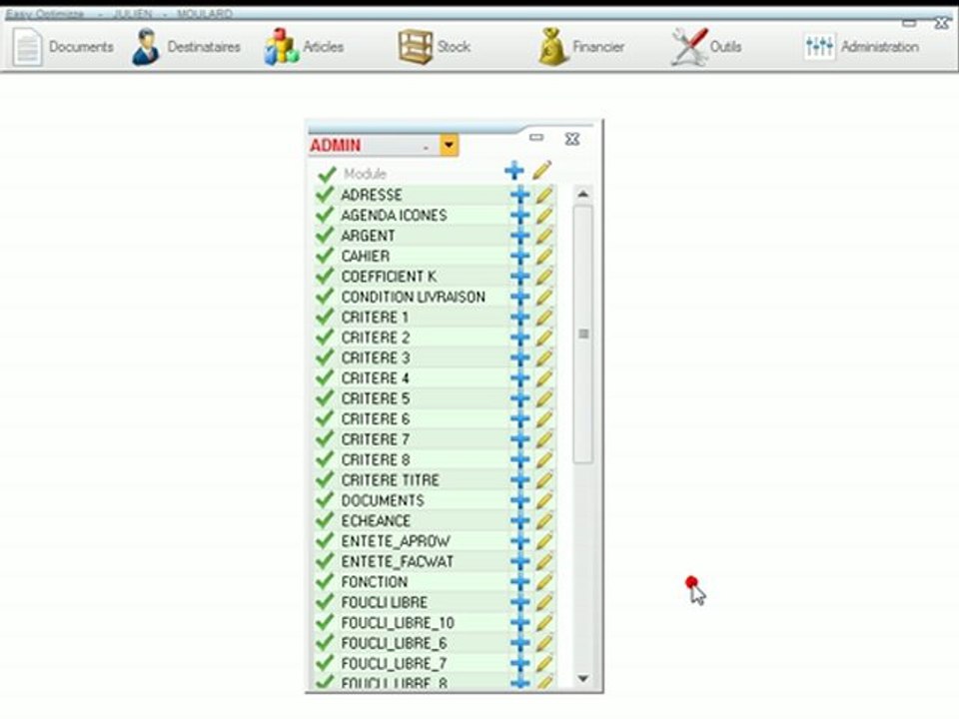Toggle the ARGENT checkmark
The width and height of the screenshot is (959, 719).
pos(325,236)
